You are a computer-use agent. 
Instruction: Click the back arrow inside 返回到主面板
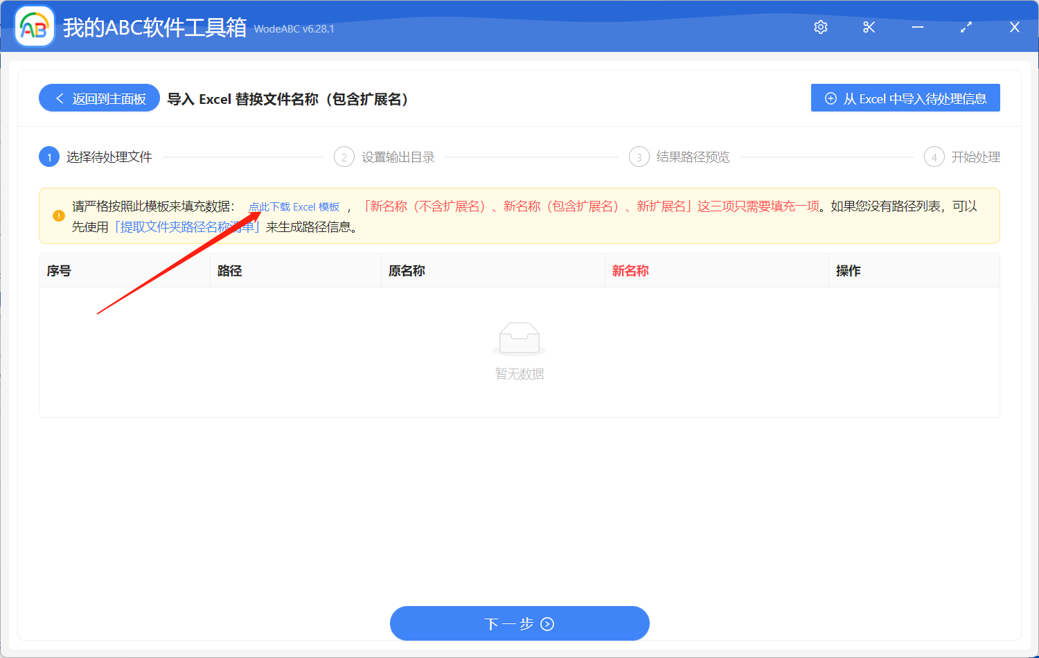click(x=59, y=98)
